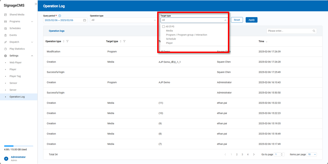Click the search magnifier icon in the search box
Screen dimensions: 328x164
[314, 31]
